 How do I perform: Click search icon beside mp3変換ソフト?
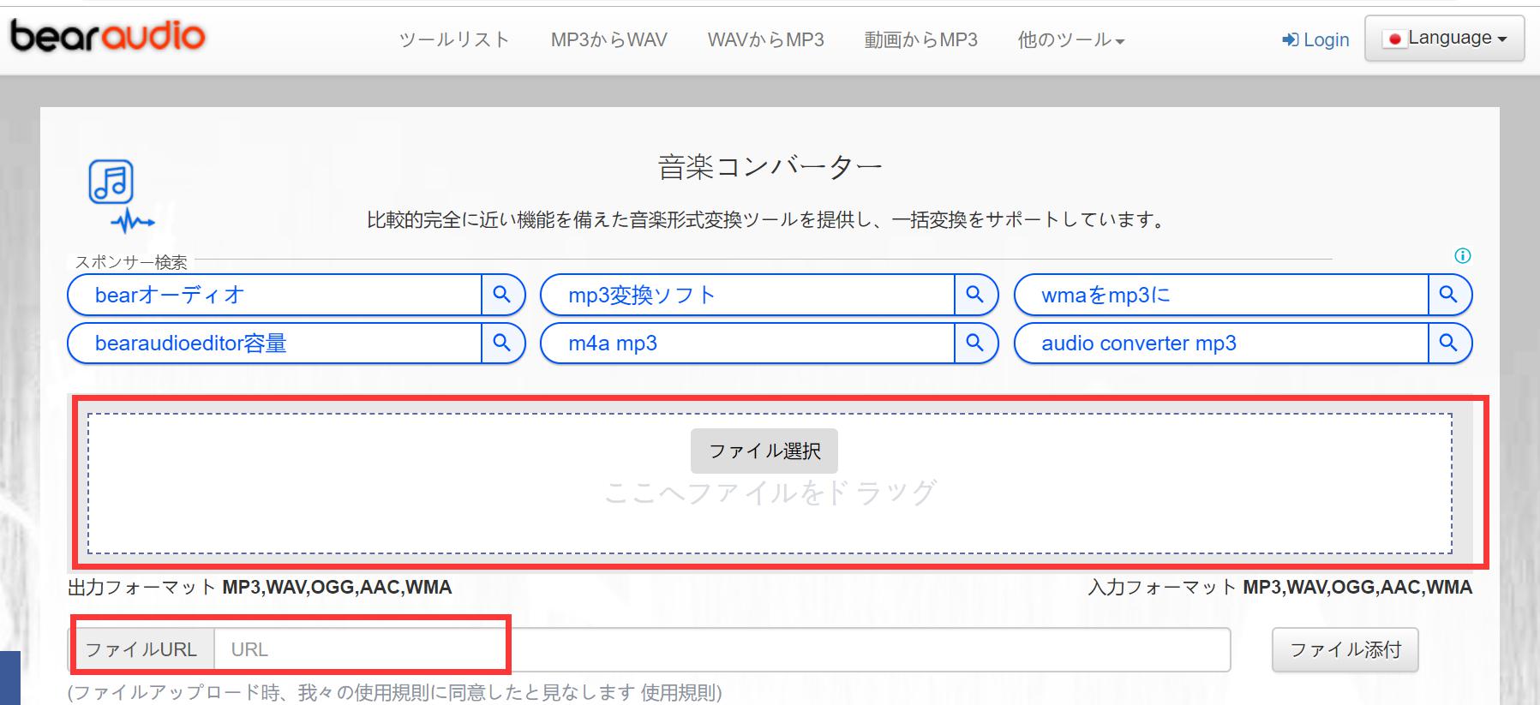click(x=975, y=295)
